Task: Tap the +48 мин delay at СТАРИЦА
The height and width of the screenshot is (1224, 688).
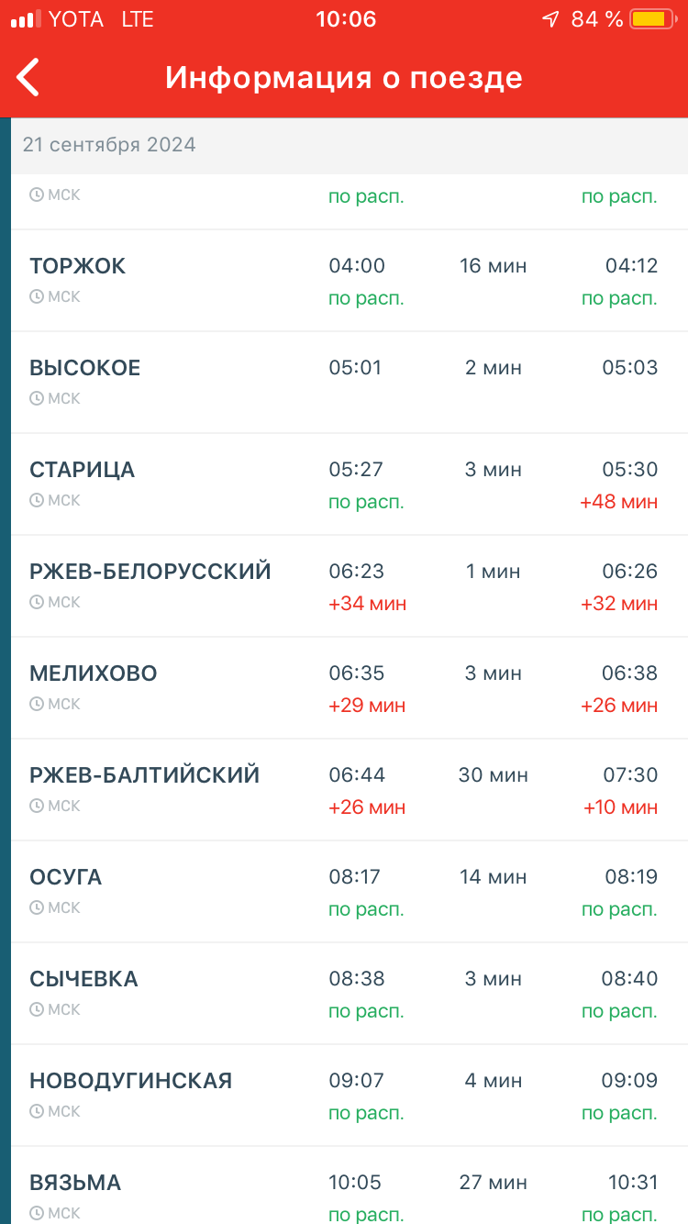Action: tap(618, 502)
